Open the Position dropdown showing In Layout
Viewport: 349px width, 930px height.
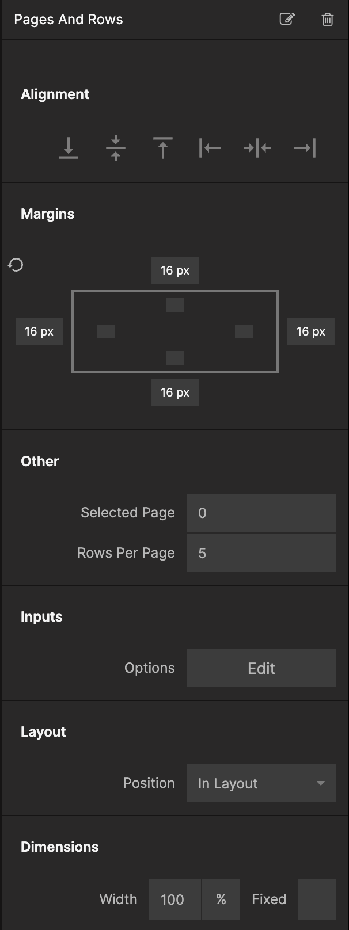[261, 783]
